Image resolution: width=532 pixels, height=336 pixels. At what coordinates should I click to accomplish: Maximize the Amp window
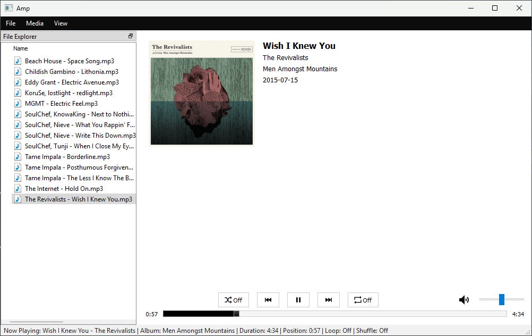point(495,8)
